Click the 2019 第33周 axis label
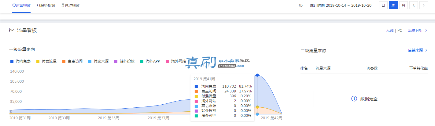Screen dimensions: 435x126 click(59, 118)
